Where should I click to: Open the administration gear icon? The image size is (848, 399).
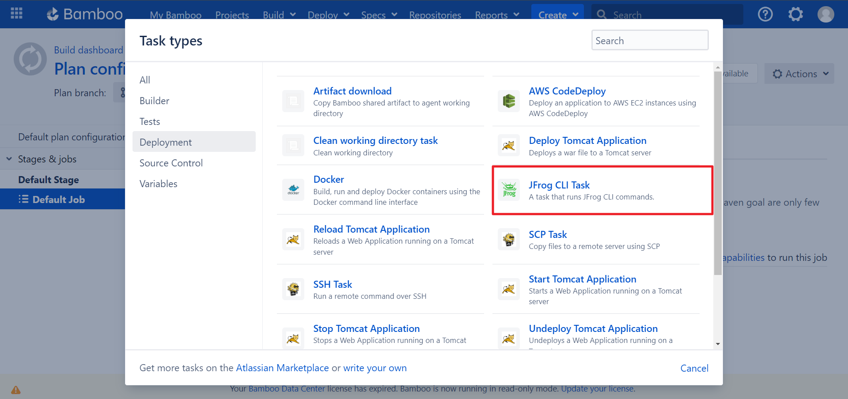[x=795, y=14]
